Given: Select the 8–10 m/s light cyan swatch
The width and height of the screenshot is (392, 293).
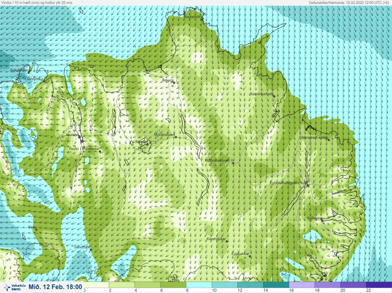Looking at the screenshot, I should 199,285.
